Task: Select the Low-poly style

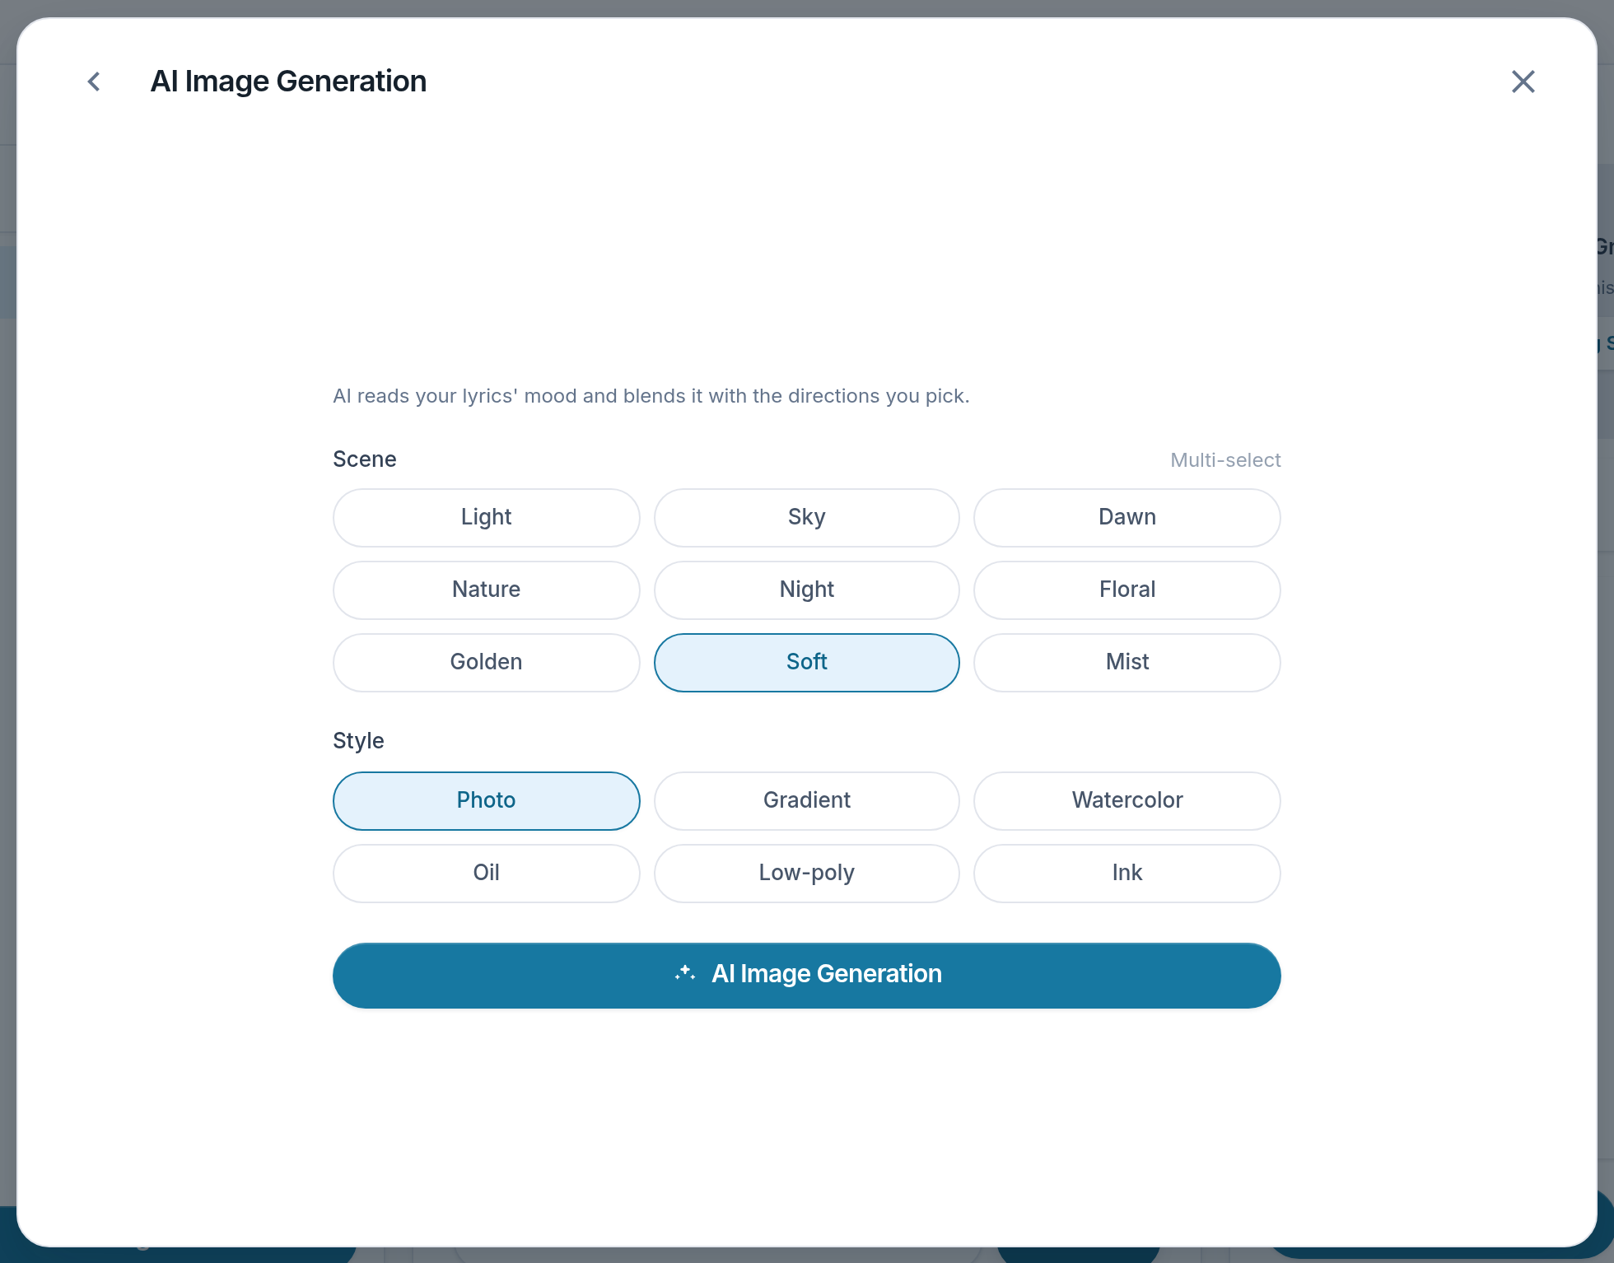Action: point(806,874)
